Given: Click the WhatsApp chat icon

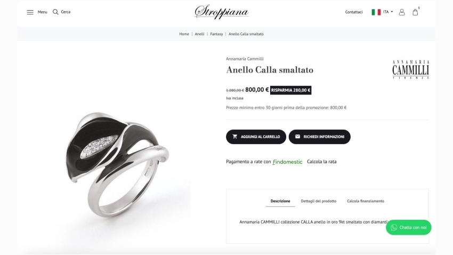Looking at the screenshot, I should click(394, 227).
